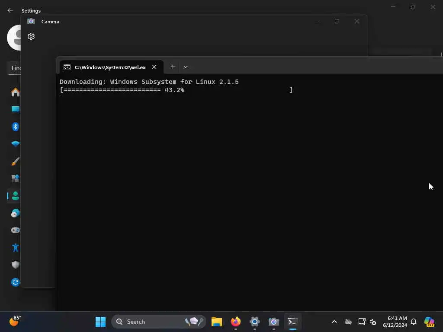Screen dimensions: 443x332
Task: Open terminal new-tab profile dropdown
Action: point(186,67)
